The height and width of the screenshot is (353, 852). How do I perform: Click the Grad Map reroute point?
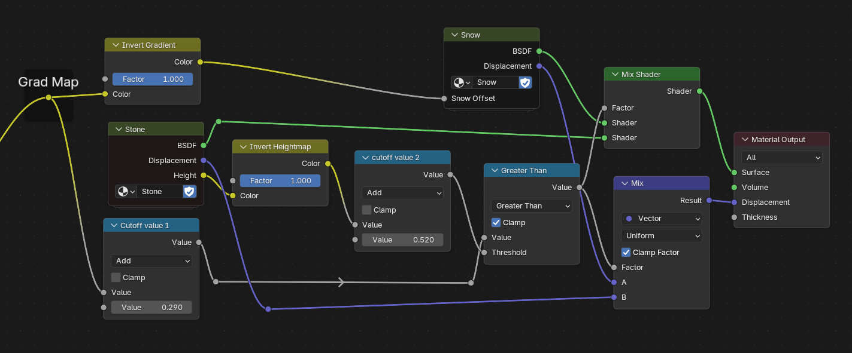(x=48, y=98)
